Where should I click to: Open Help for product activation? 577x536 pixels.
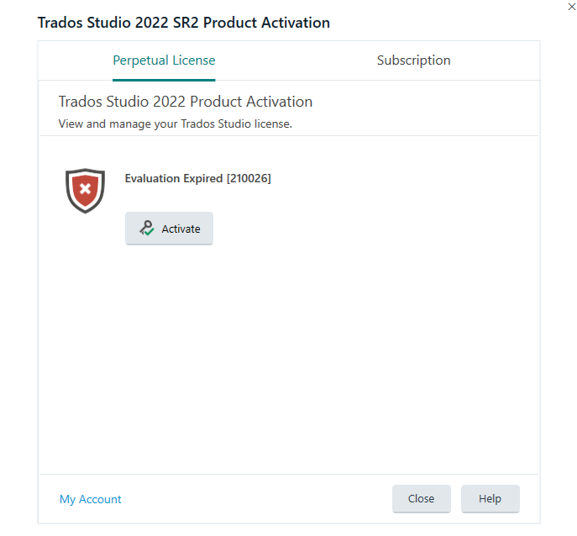[490, 498]
